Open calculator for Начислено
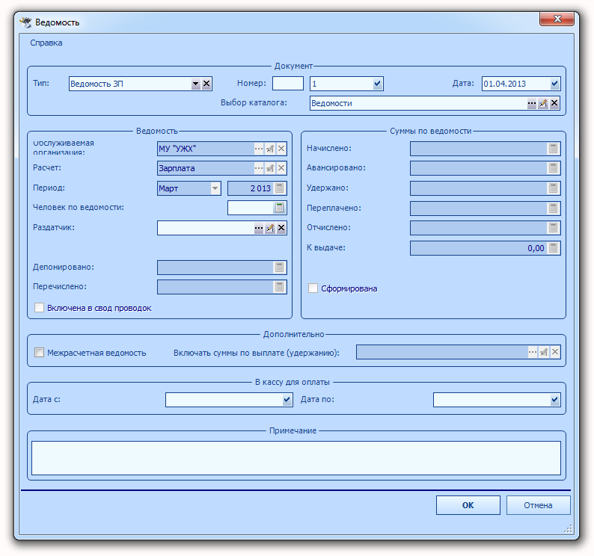594x556 pixels. [x=554, y=149]
